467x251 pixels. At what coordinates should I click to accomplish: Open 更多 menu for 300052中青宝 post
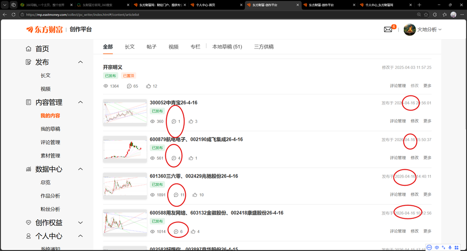[427, 121]
